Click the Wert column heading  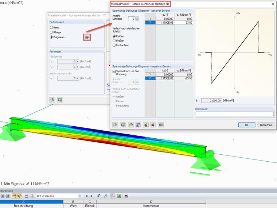73,206
